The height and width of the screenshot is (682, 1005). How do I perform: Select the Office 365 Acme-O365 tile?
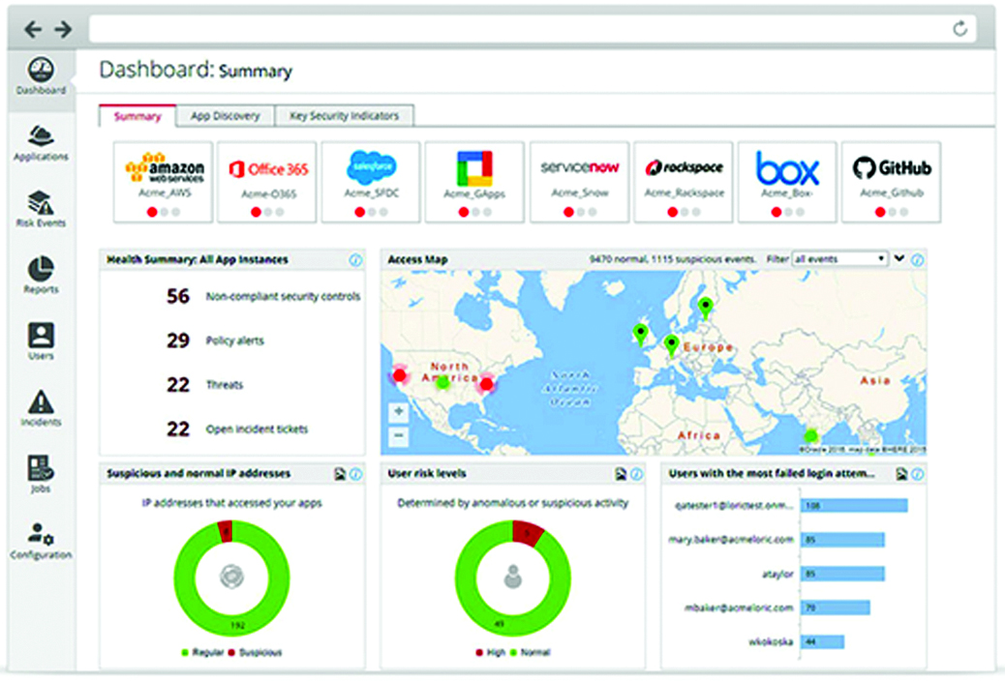267,183
